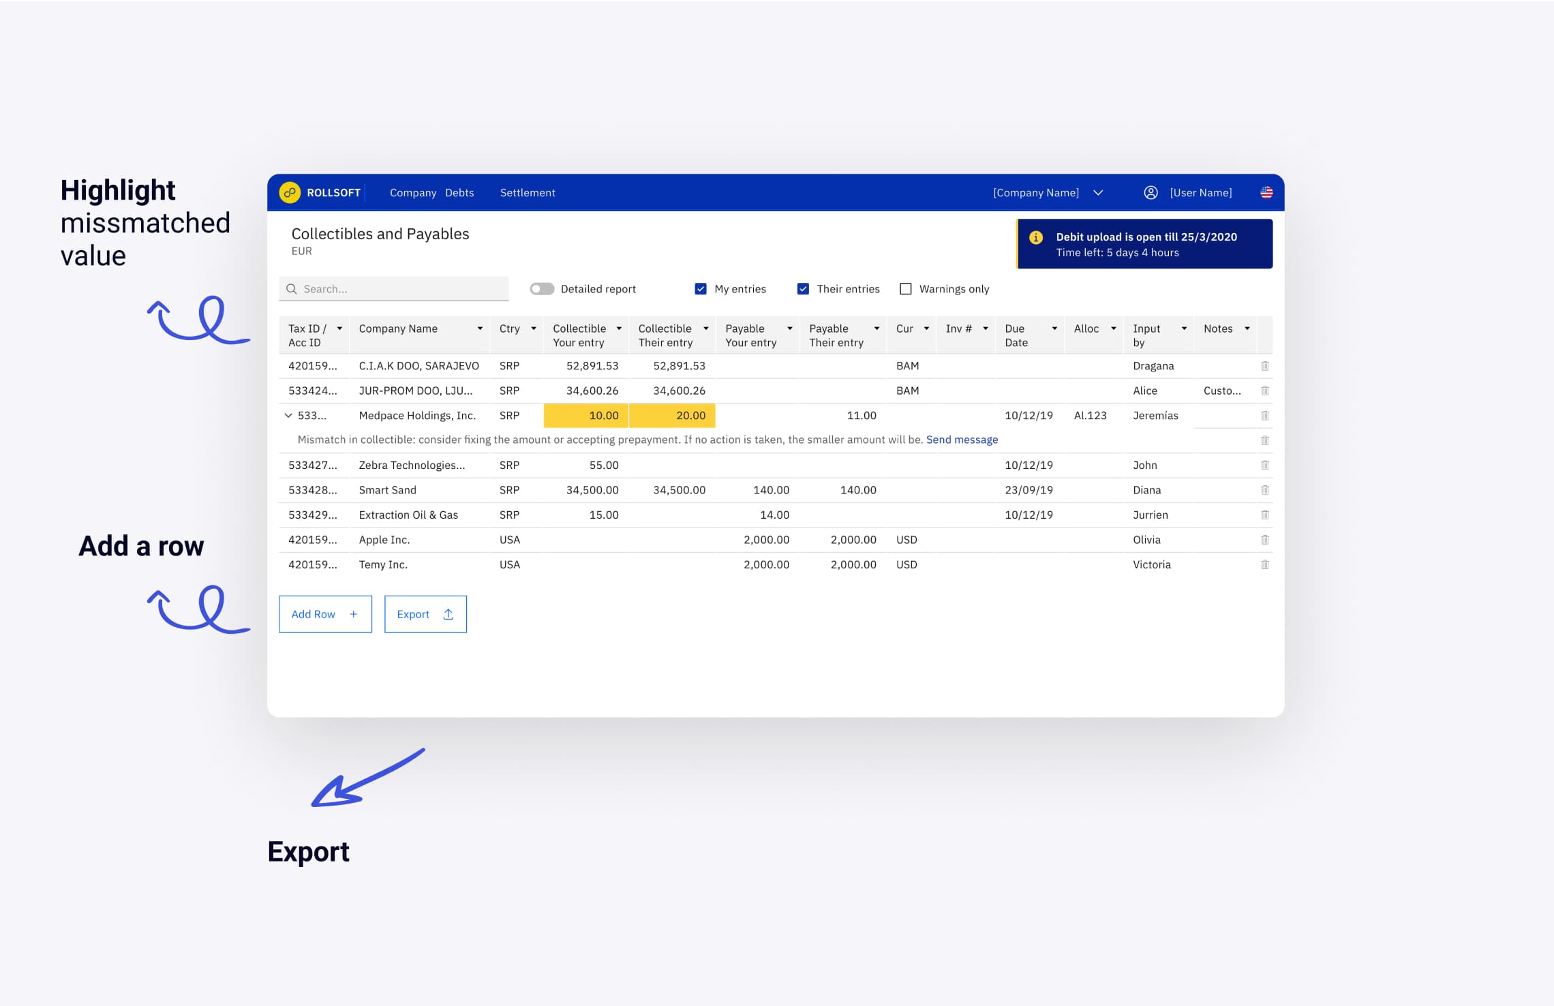Check the Warnings only checkbox

coord(906,289)
